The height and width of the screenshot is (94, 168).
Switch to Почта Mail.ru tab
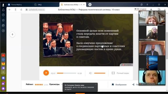tap(16, 5)
